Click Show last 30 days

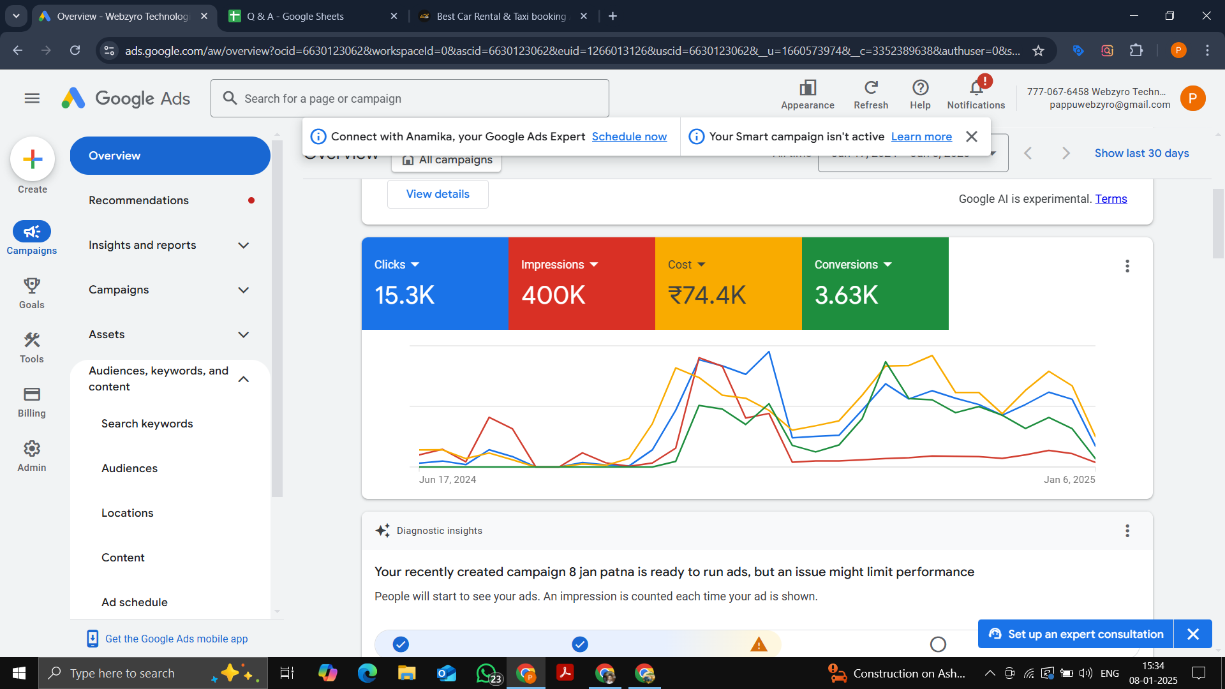pos(1141,153)
